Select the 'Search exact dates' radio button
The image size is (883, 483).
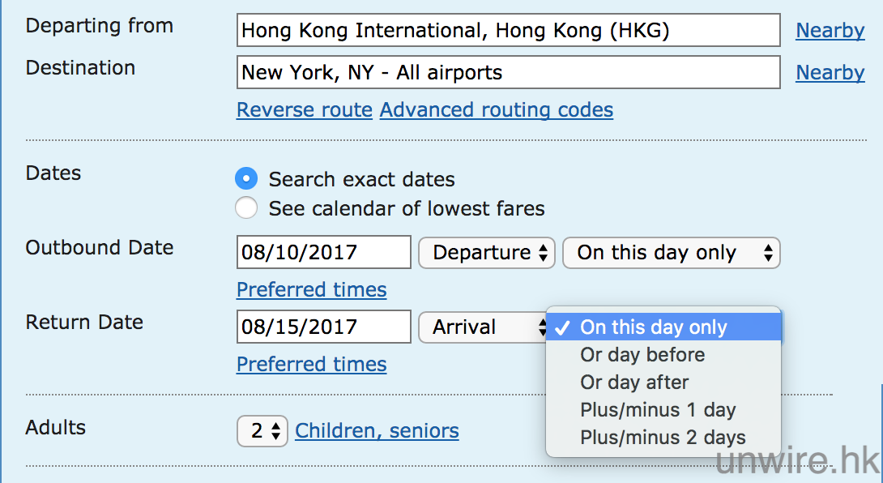[x=246, y=179]
